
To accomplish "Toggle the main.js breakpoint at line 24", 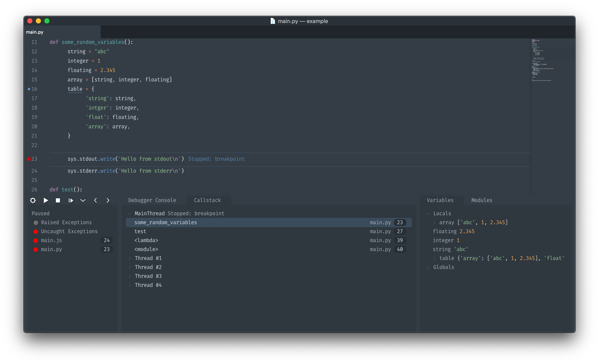I will pyautogui.click(x=36, y=240).
